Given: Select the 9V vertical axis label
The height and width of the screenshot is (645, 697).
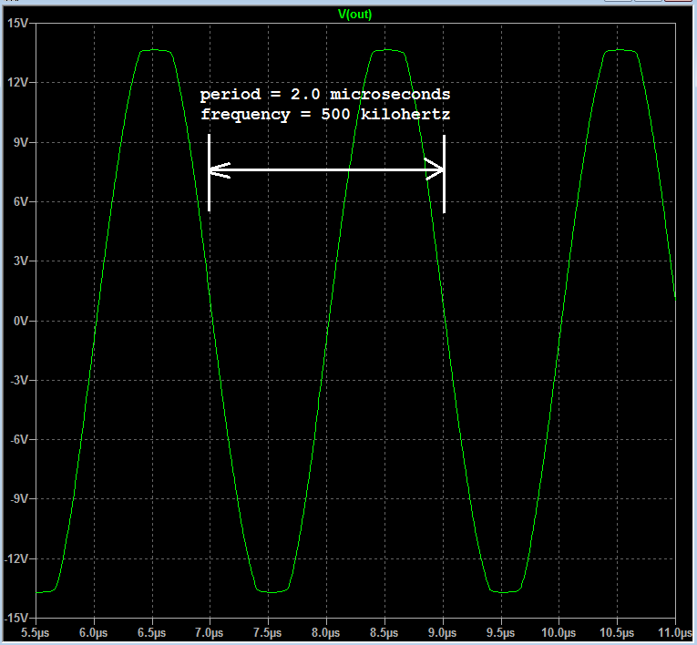Looking at the screenshot, I should click(x=20, y=142).
